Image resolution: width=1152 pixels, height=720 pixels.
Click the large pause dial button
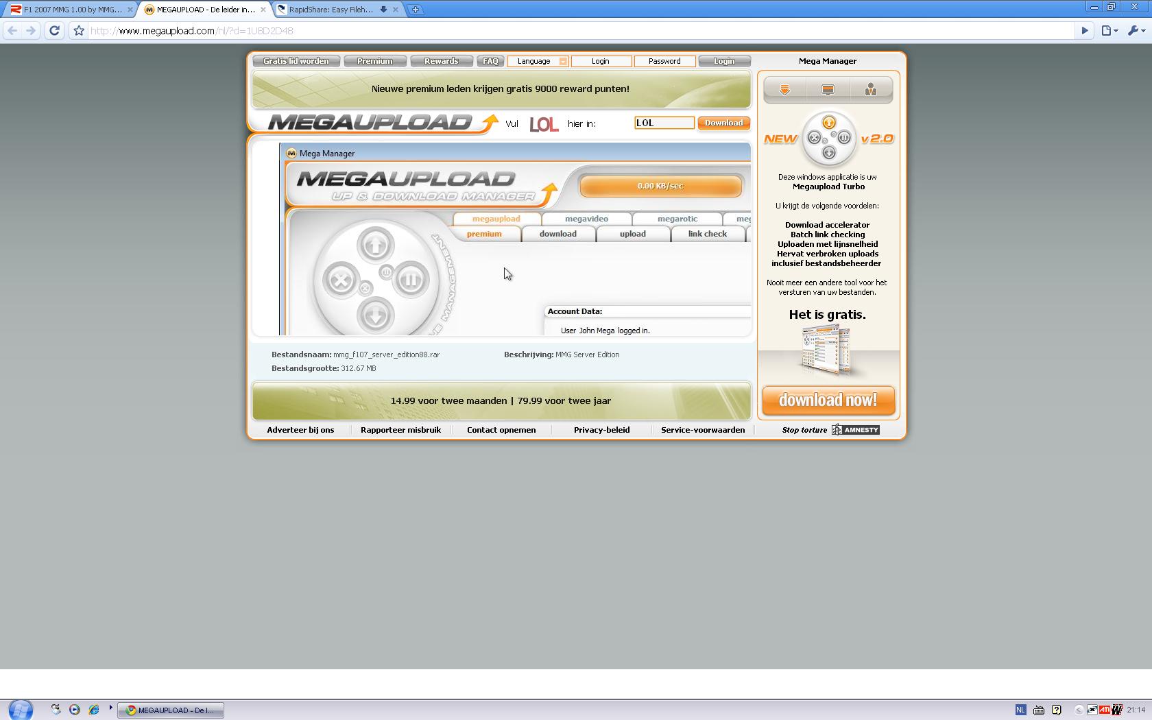[411, 280]
